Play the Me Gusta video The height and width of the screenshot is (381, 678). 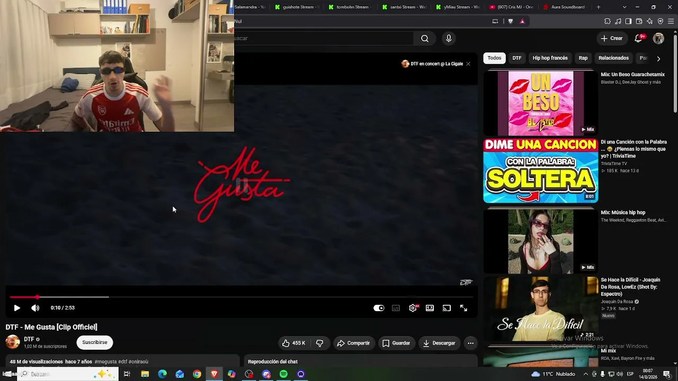17,308
